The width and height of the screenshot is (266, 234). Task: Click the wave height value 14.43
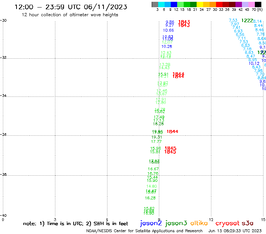(x=164, y=68)
